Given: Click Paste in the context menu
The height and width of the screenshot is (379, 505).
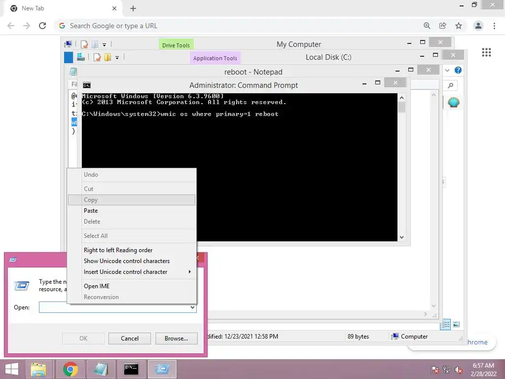Looking at the screenshot, I should point(132,210).
